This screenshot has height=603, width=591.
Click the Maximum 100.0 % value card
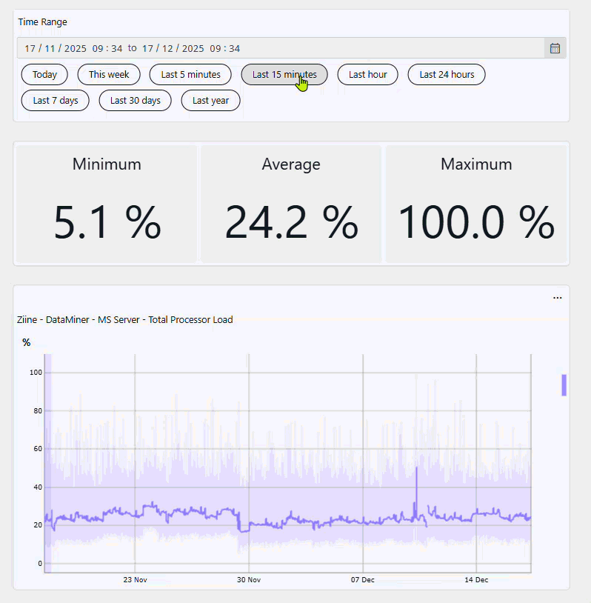475,204
